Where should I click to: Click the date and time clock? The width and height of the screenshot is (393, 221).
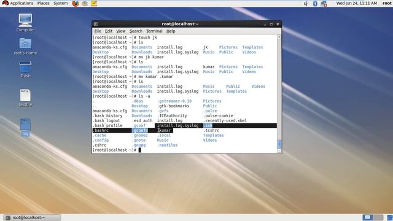pyautogui.click(x=356, y=3)
